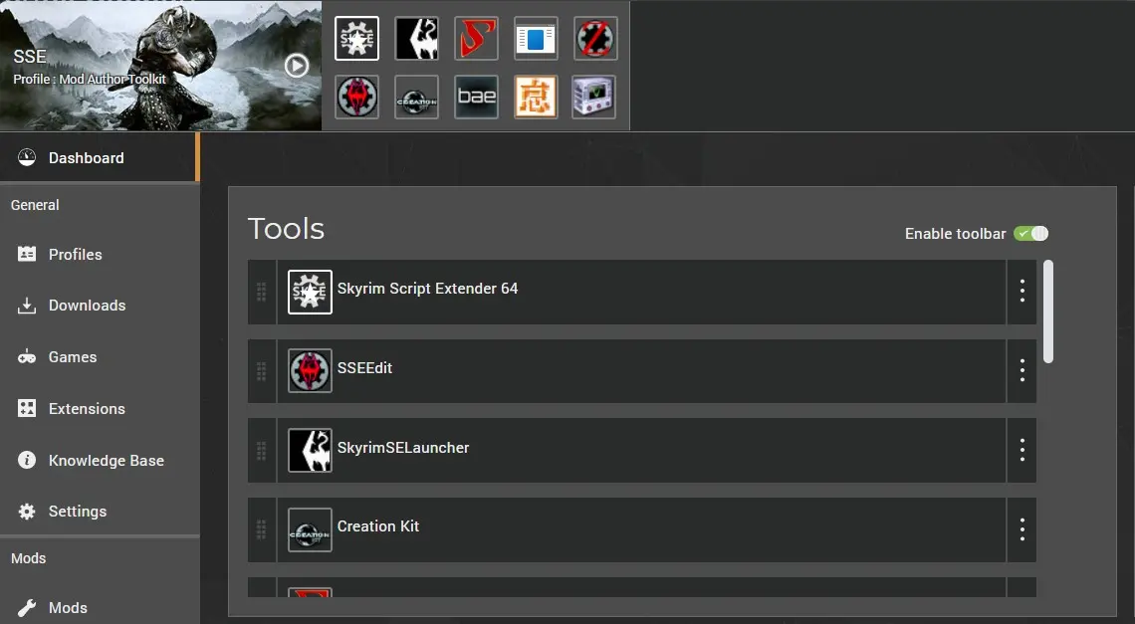Click the Skyrim Script Extender 64 row icon
The width and height of the screenshot is (1135, 624).
click(310, 292)
